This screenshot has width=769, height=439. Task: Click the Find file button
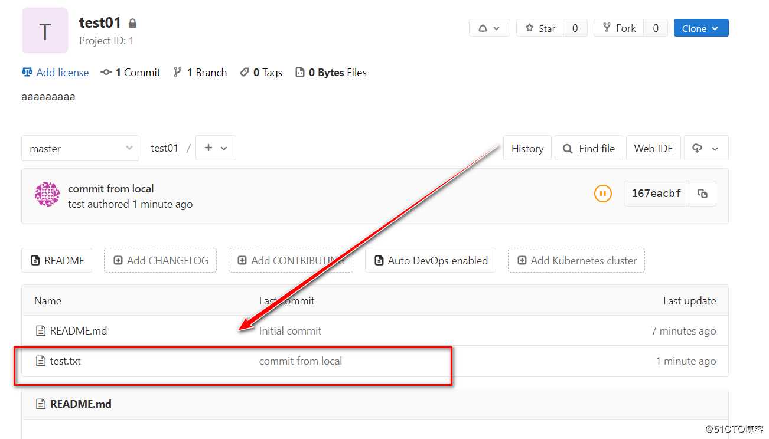tap(590, 148)
